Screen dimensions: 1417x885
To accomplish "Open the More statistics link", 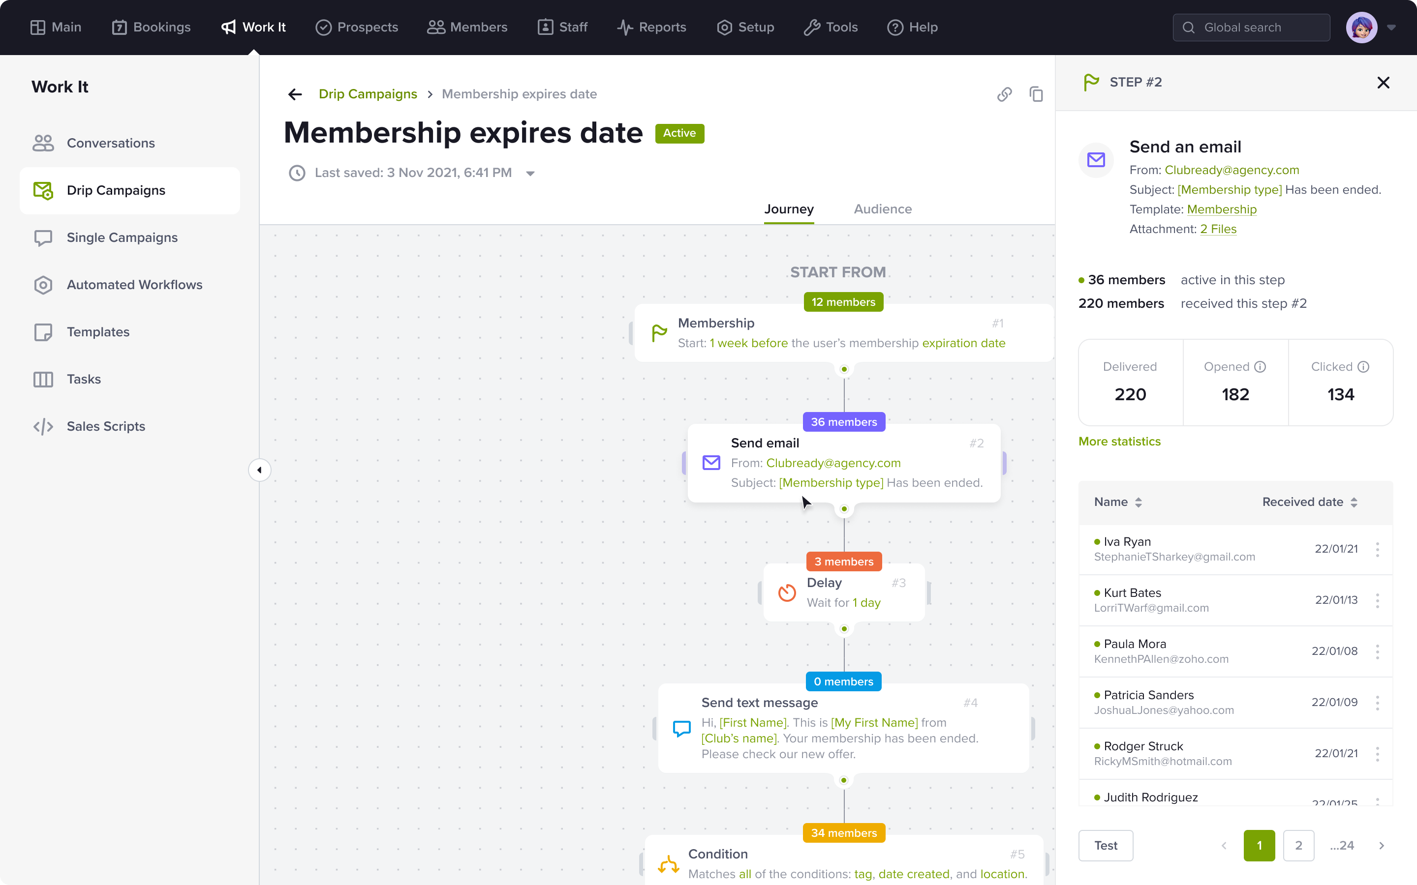I will click(1119, 442).
